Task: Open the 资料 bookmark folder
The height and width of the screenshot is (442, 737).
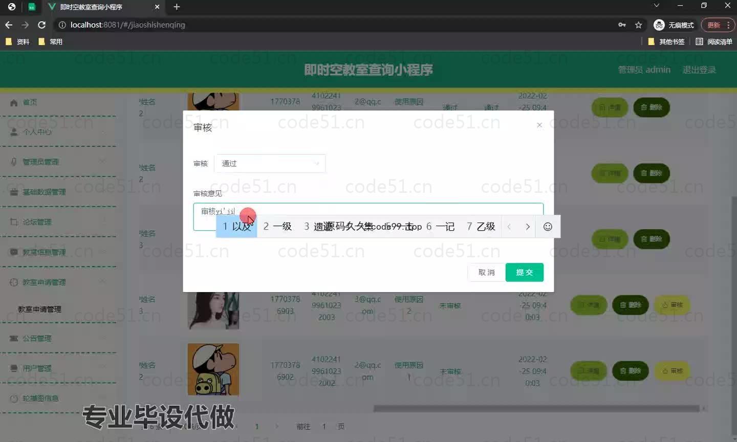Action: click(x=17, y=41)
